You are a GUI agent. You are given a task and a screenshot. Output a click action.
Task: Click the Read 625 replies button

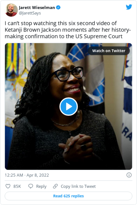click(68, 196)
